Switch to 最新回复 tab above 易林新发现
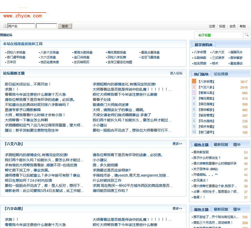Image resolution: width=251 pixels, height=228 pixels. tap(221, 145)
